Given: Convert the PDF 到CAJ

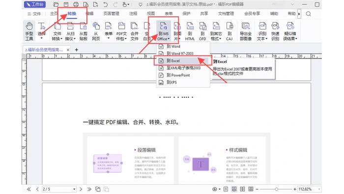Looking at the screenshot, I should click(x=229, y=31).
